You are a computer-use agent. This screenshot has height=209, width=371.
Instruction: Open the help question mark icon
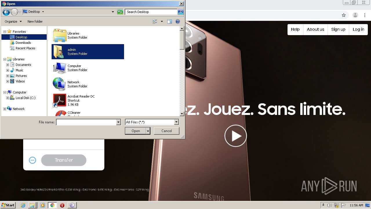[x=178, y=21]
